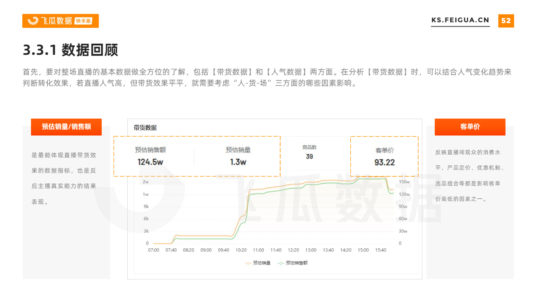Click the 15:40 x-axis time label
Screen dimensions: 536x301
(x=380, y=250)
